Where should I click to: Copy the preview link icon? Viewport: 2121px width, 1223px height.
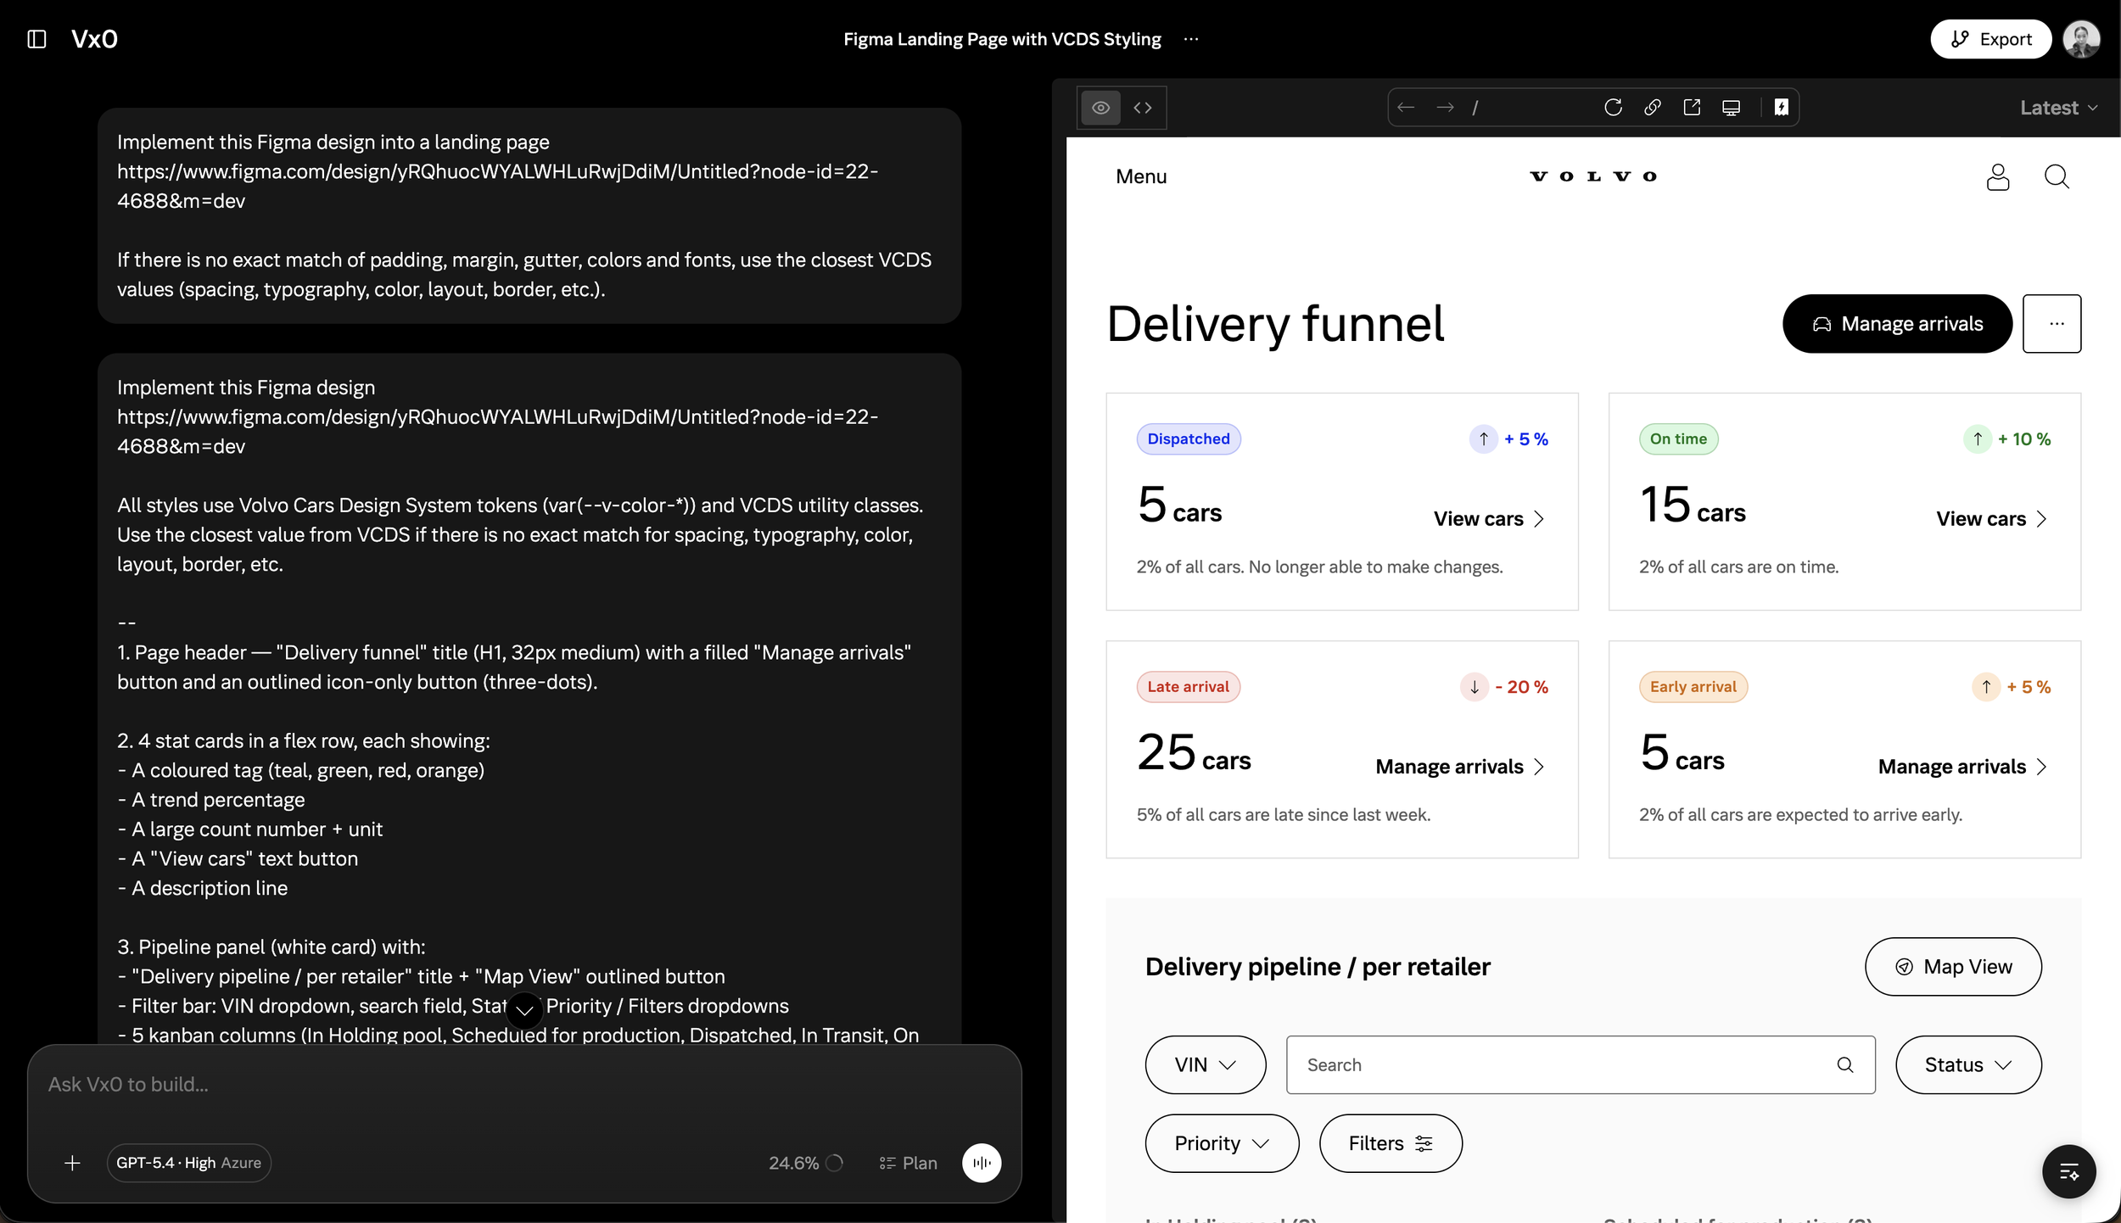(x=1652, y=108)
